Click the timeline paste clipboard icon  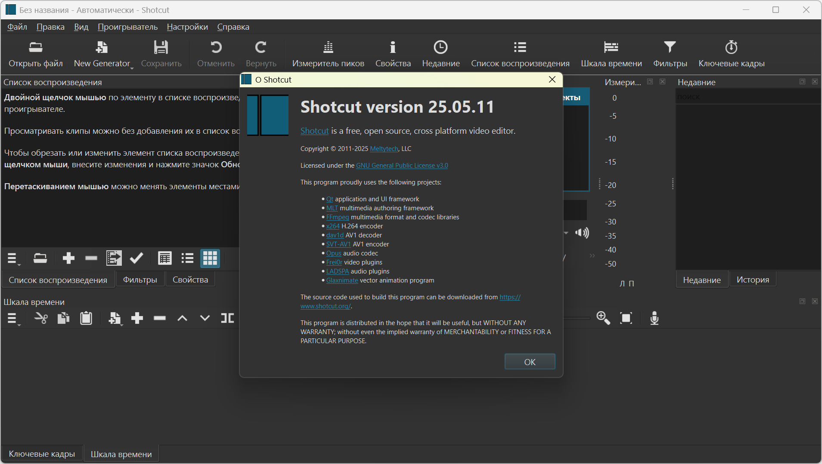pyautogui.click(x=86, y=318)
